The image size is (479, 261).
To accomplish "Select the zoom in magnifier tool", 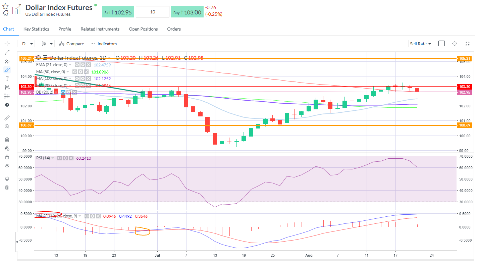I will click(7, 126).
